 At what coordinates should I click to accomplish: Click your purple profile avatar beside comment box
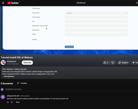(x=2, y=89)
